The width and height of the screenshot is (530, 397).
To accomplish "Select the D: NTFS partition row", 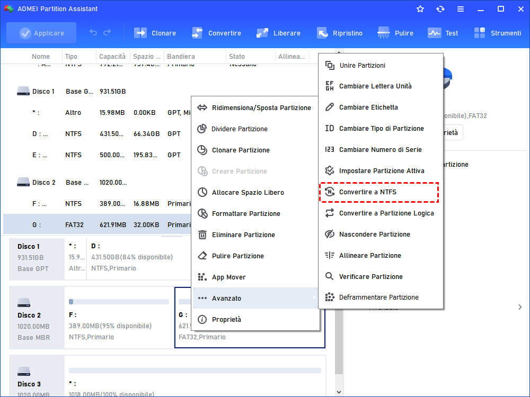I will point(98,134).
